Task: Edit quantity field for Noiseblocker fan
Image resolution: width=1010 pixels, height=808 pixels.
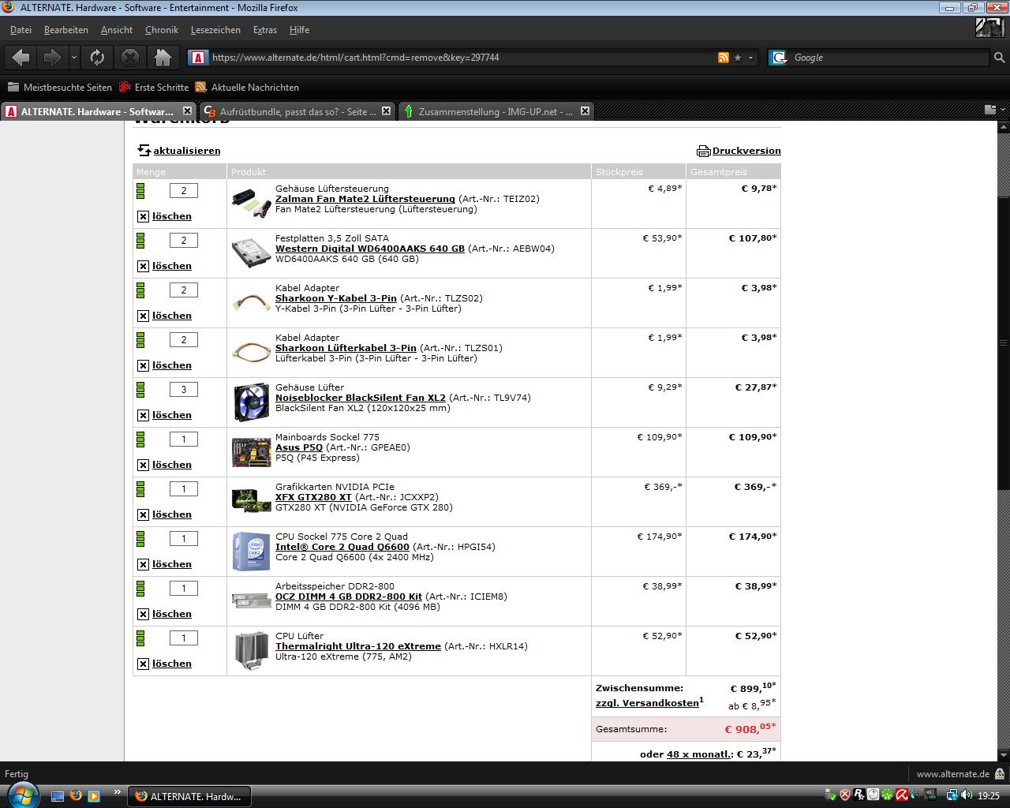Action: coord(184,389)
